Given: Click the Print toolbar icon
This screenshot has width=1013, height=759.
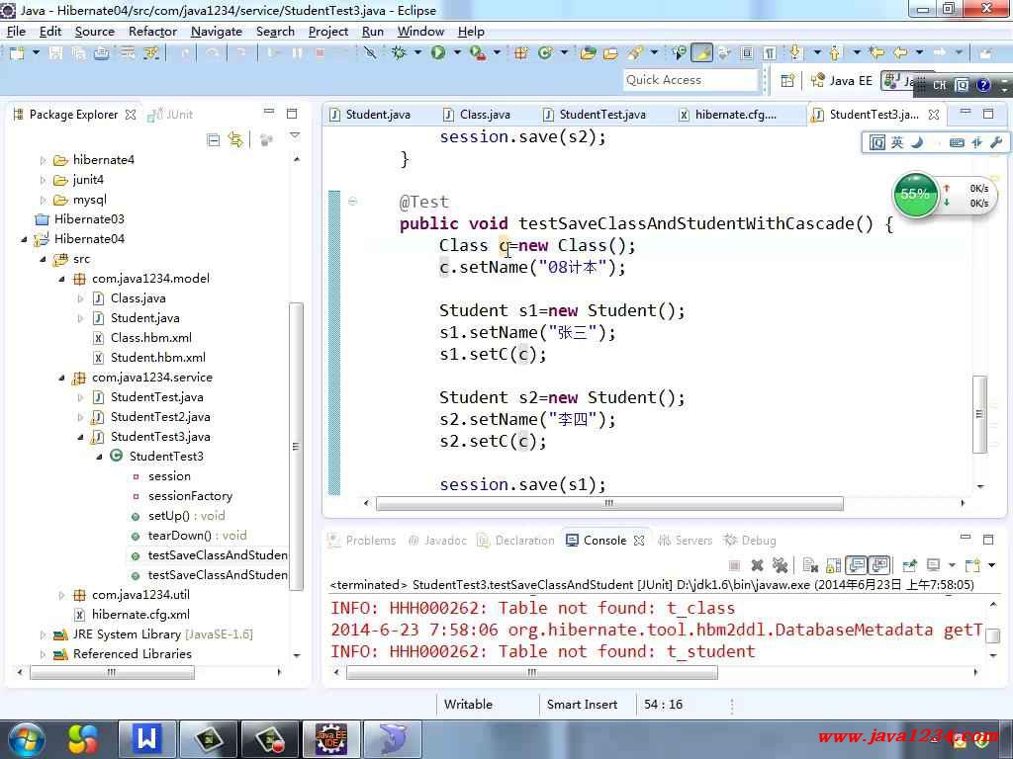Looking at the screenshot, I should click(102, 53).
